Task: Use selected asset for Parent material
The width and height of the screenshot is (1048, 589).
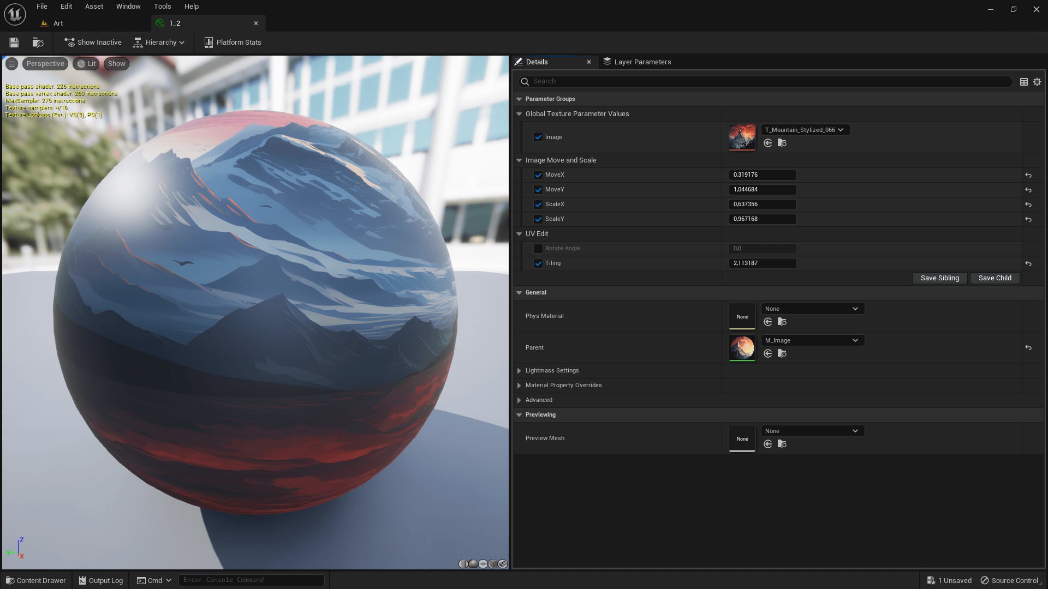Action: (x=768, y=353)
